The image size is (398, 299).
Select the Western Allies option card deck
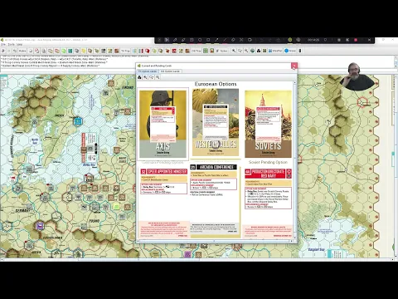pos(216,123)
